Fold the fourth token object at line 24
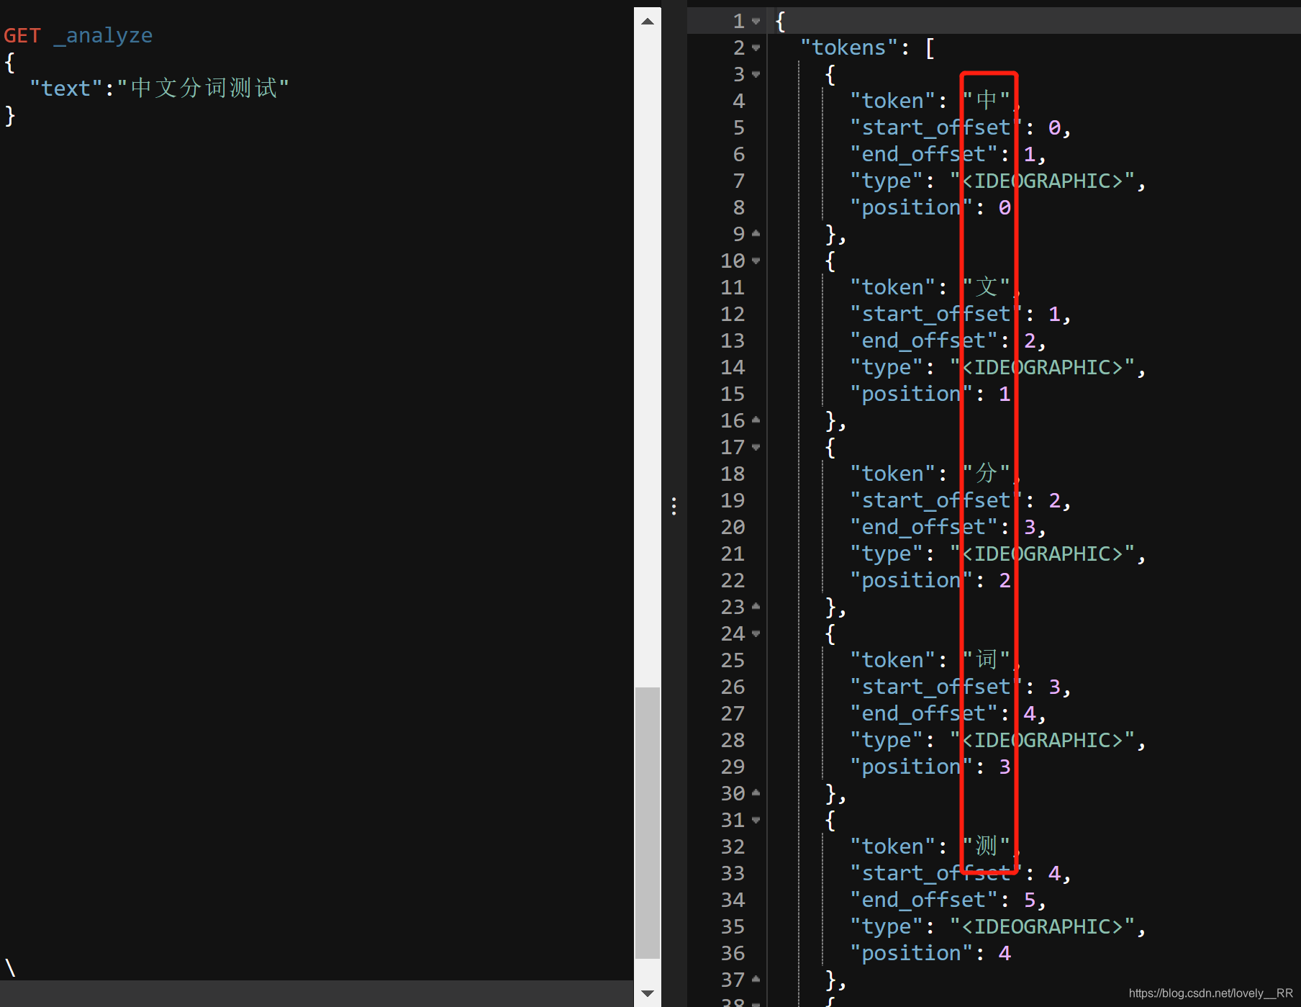This screenshot has height=1007, width=1301. 756,634
